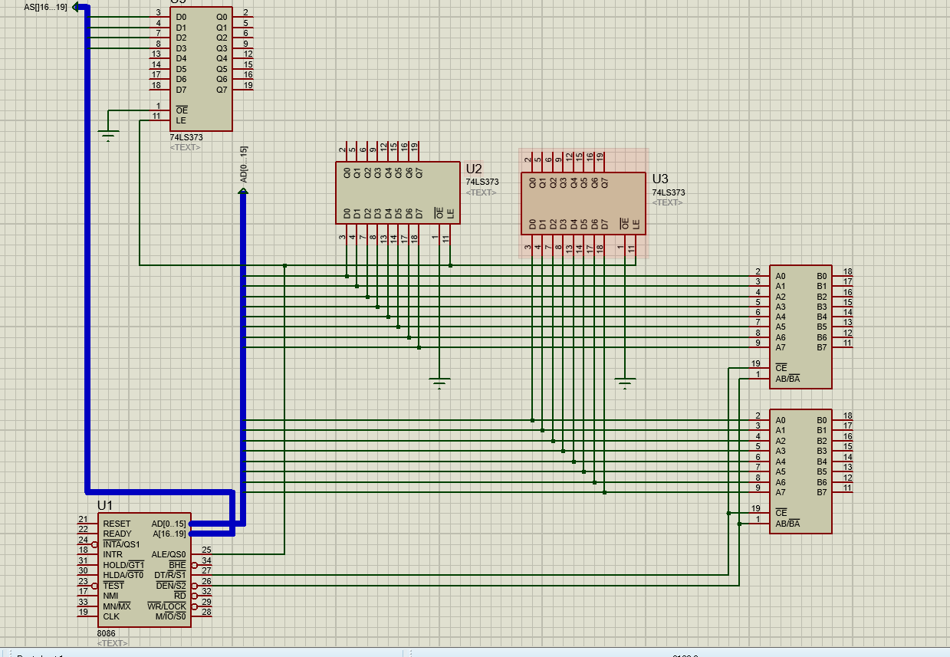Click the ALE/QS0 pin 25 on U1

click(202, 554)
